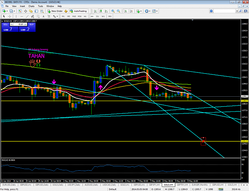This screenshot has width=249, height=191.
Task: Zoom in on the chart
Action: tap(113, 11)
